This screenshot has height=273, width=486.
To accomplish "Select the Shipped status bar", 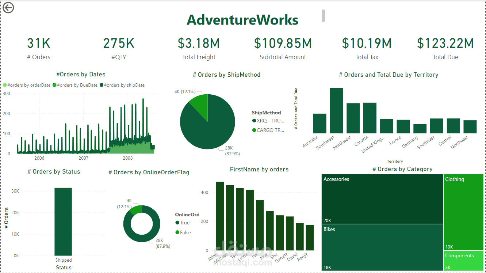I will point(63,221).
